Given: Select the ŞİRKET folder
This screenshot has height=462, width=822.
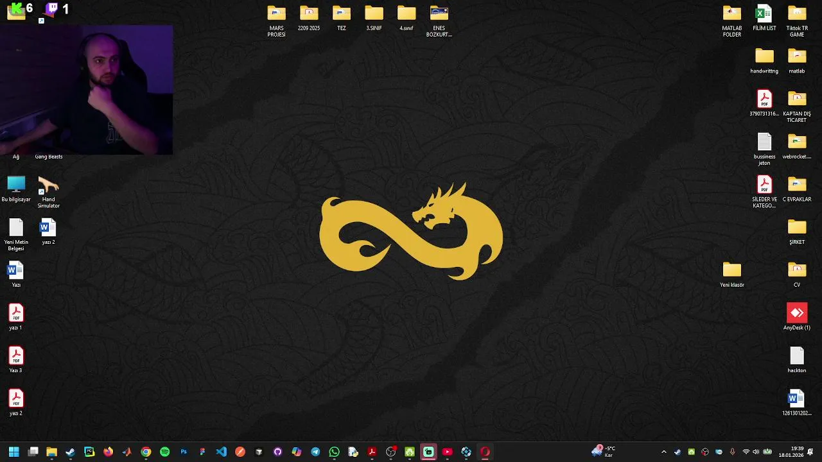Looking at the screenshot, I should [797, 232].
